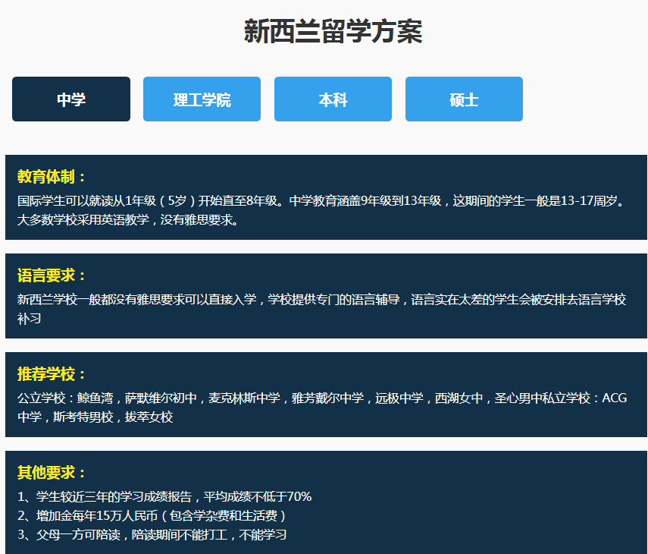Image resolution: width=648 pixels, height=554 pixels.
Task: Switch to the 硕士 tab
Action: 464,99
